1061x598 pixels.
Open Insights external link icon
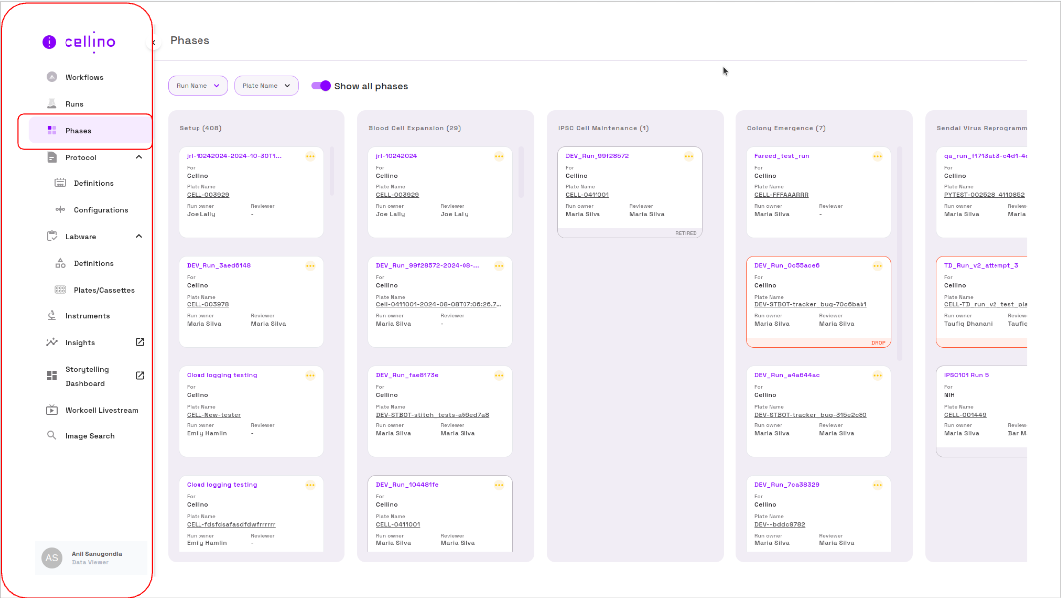pyautogui.click(x=140, y=342)
